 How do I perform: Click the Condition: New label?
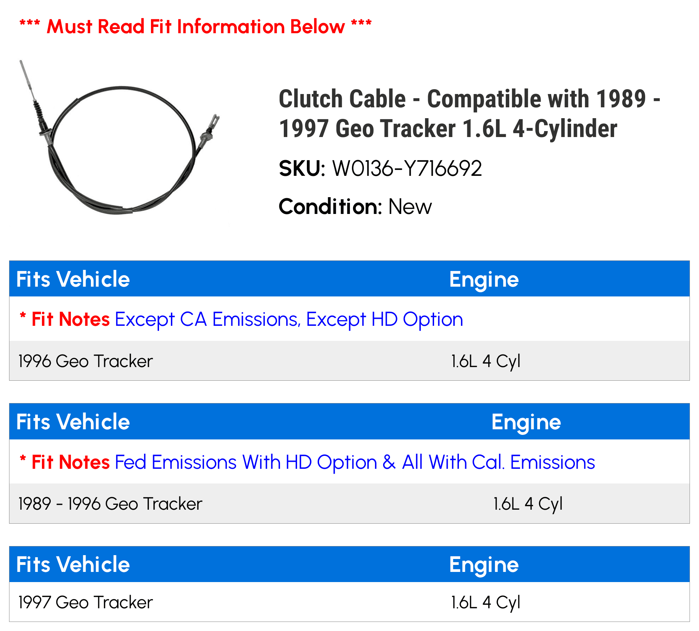click(355, 207)
